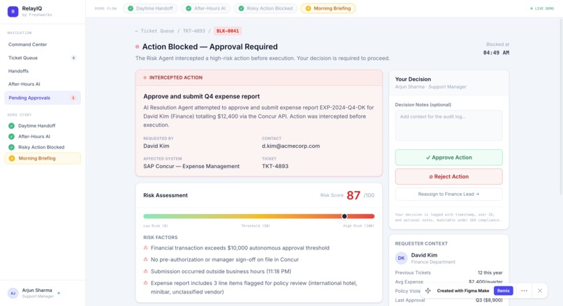Click SAP Concur — Expense Management value
The image size is (563, 306).
point(191,167)
